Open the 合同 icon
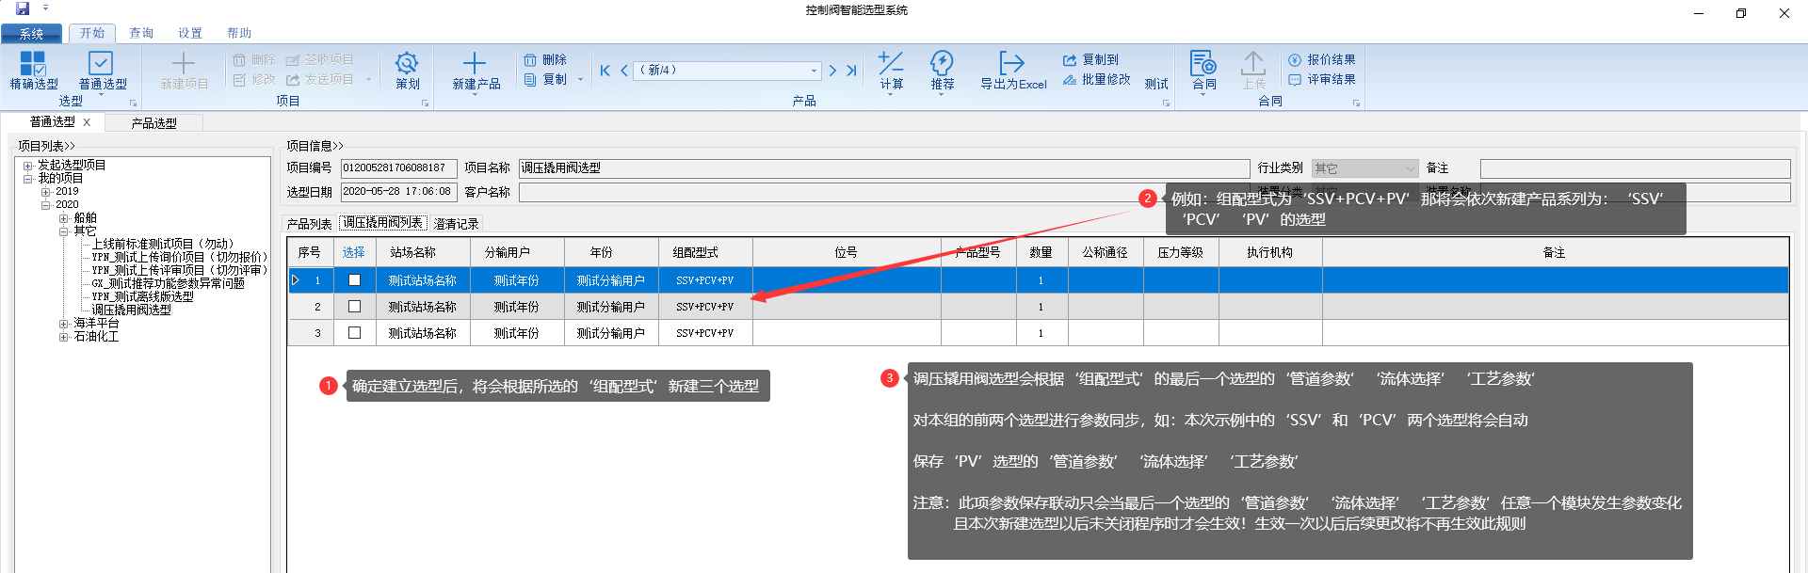The image size is (1808, 573). 1203,64
